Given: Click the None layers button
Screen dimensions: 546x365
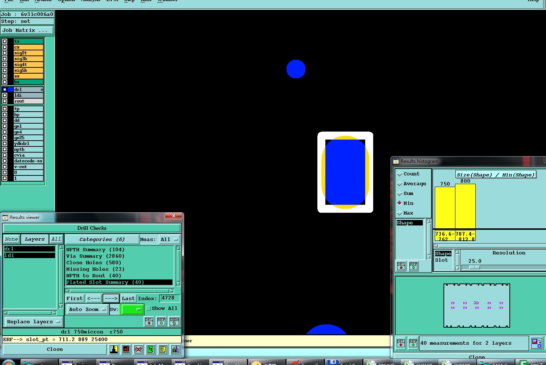Looking at the screenshot, I should pyautogui.click(x=11, y=239).
